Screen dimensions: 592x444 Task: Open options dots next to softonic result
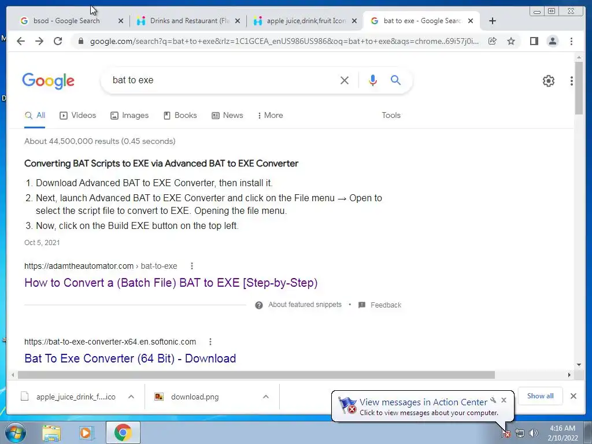(x=210, y=342)
